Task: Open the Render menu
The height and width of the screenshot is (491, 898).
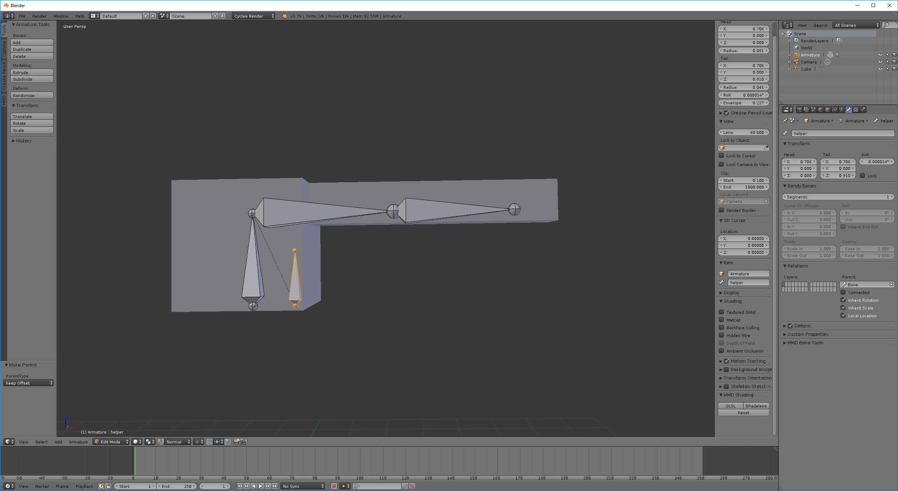Action: point(39,16)
